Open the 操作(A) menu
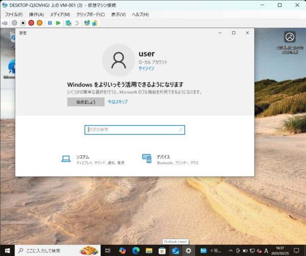The height and width of the screenshot is (256, 306). click(36, 15)
